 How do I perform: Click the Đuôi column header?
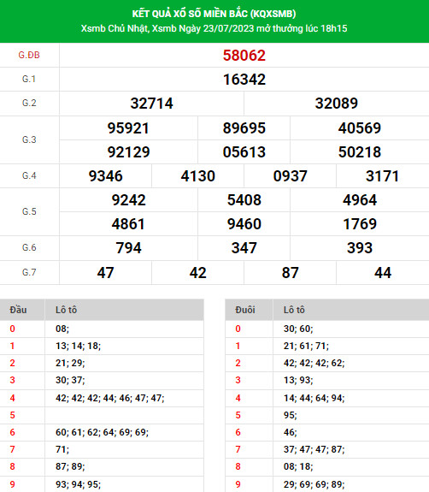(245, 310)
